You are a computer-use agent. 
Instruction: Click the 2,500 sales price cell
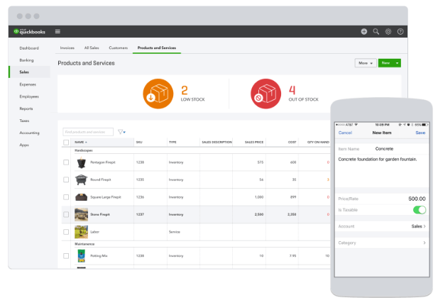(259, 214)
